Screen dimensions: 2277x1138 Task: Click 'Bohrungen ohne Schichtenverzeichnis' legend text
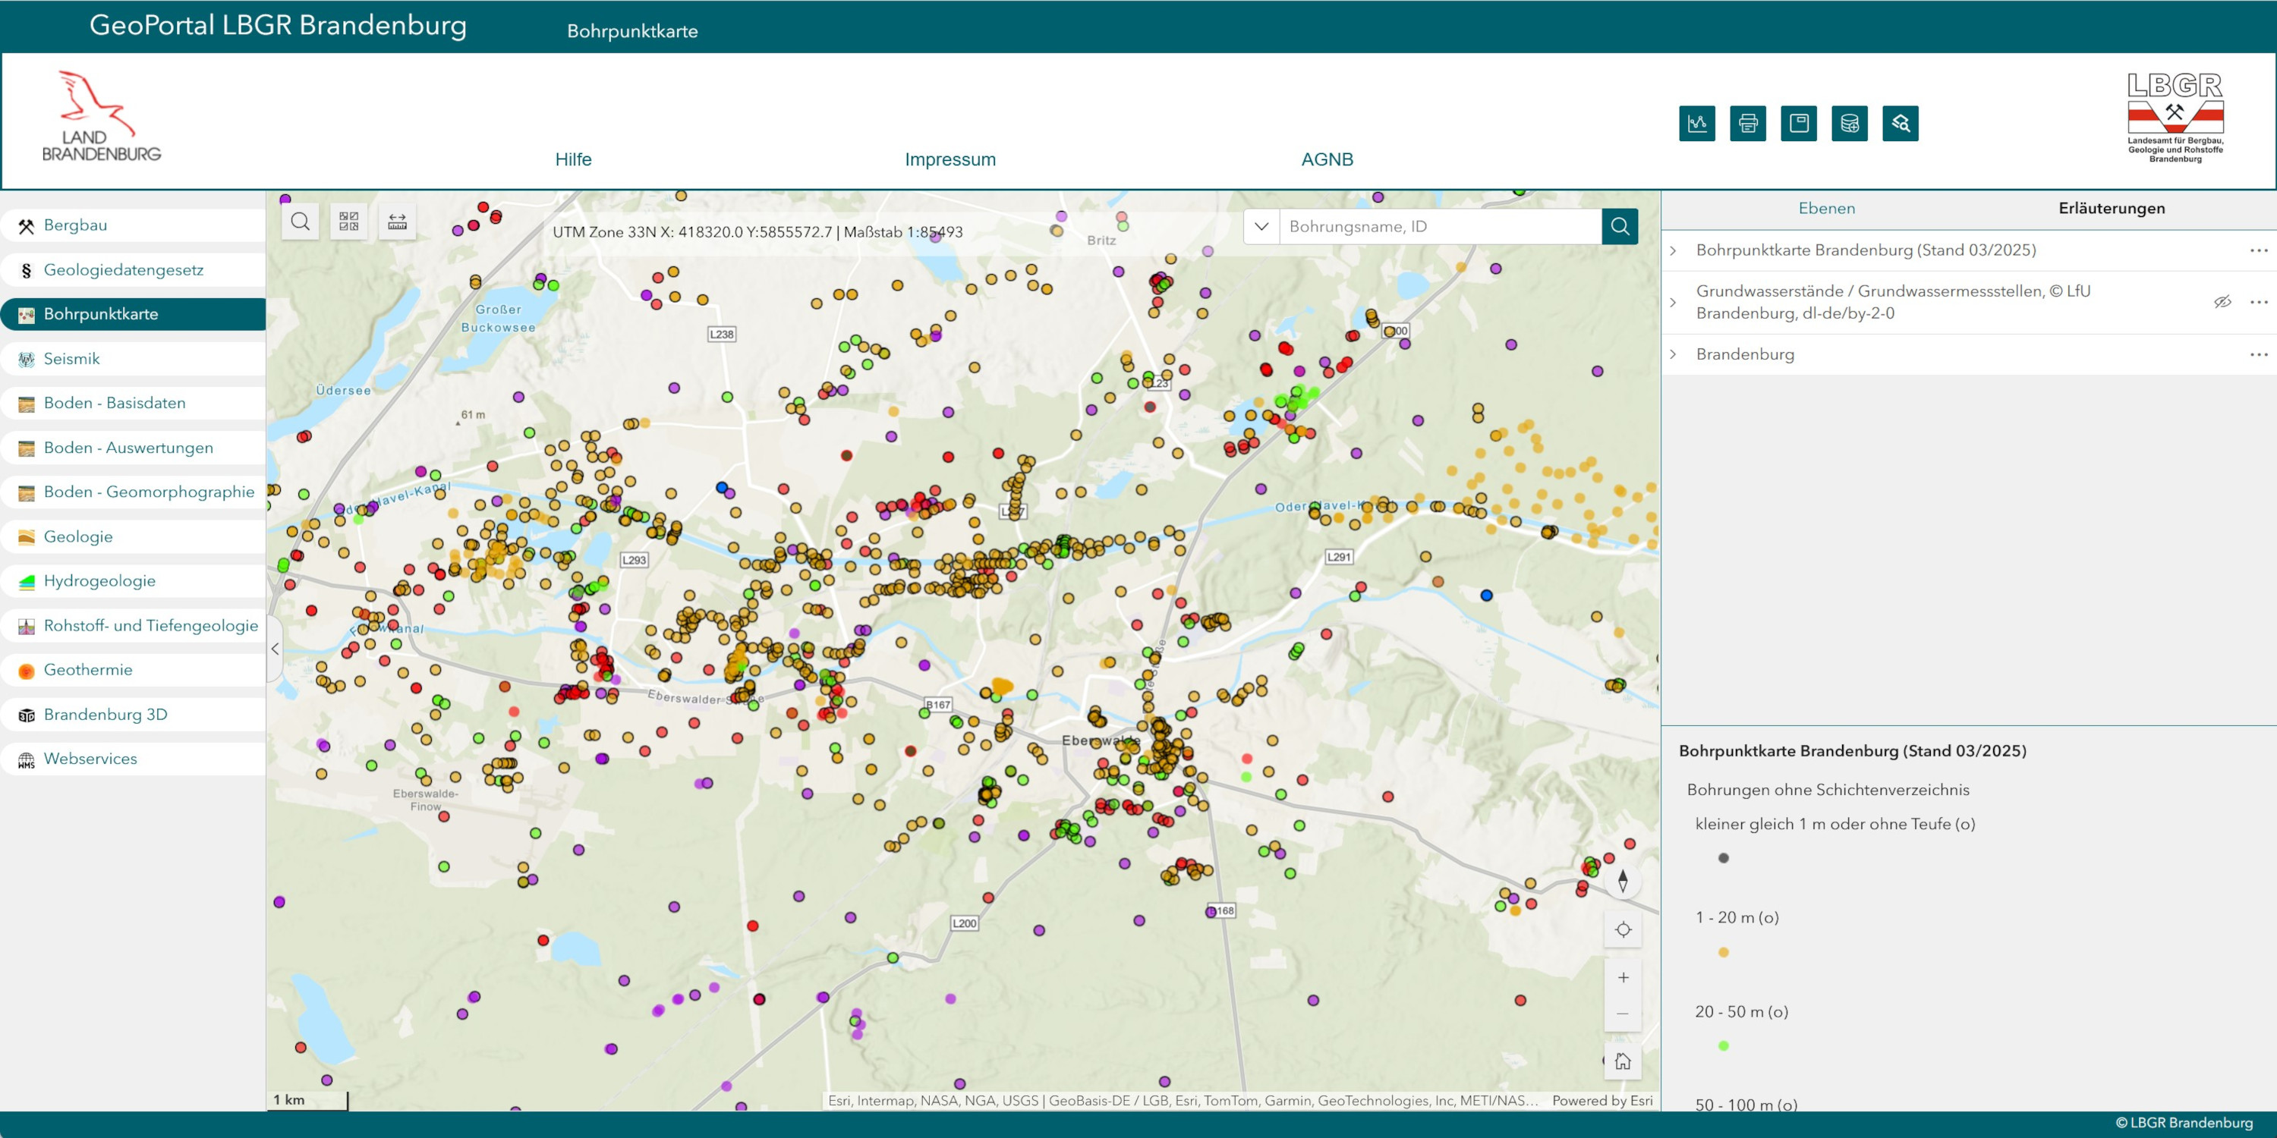[x=1826, y=790]
